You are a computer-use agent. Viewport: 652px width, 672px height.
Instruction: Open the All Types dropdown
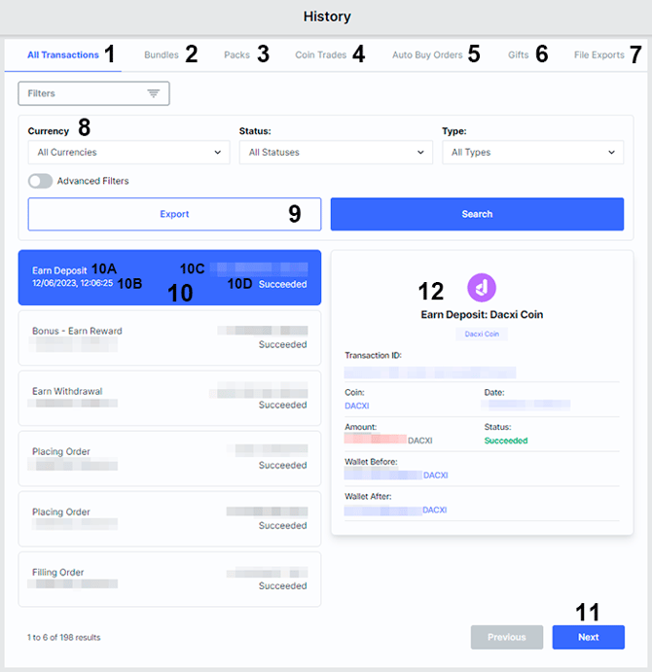tap(532, 152)
